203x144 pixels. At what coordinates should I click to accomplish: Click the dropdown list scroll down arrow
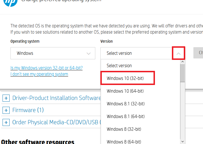click(x=183, y=141)
